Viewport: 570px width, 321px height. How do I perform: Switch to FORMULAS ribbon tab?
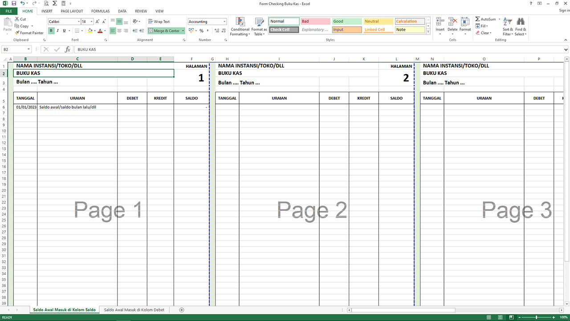(100, 11)
